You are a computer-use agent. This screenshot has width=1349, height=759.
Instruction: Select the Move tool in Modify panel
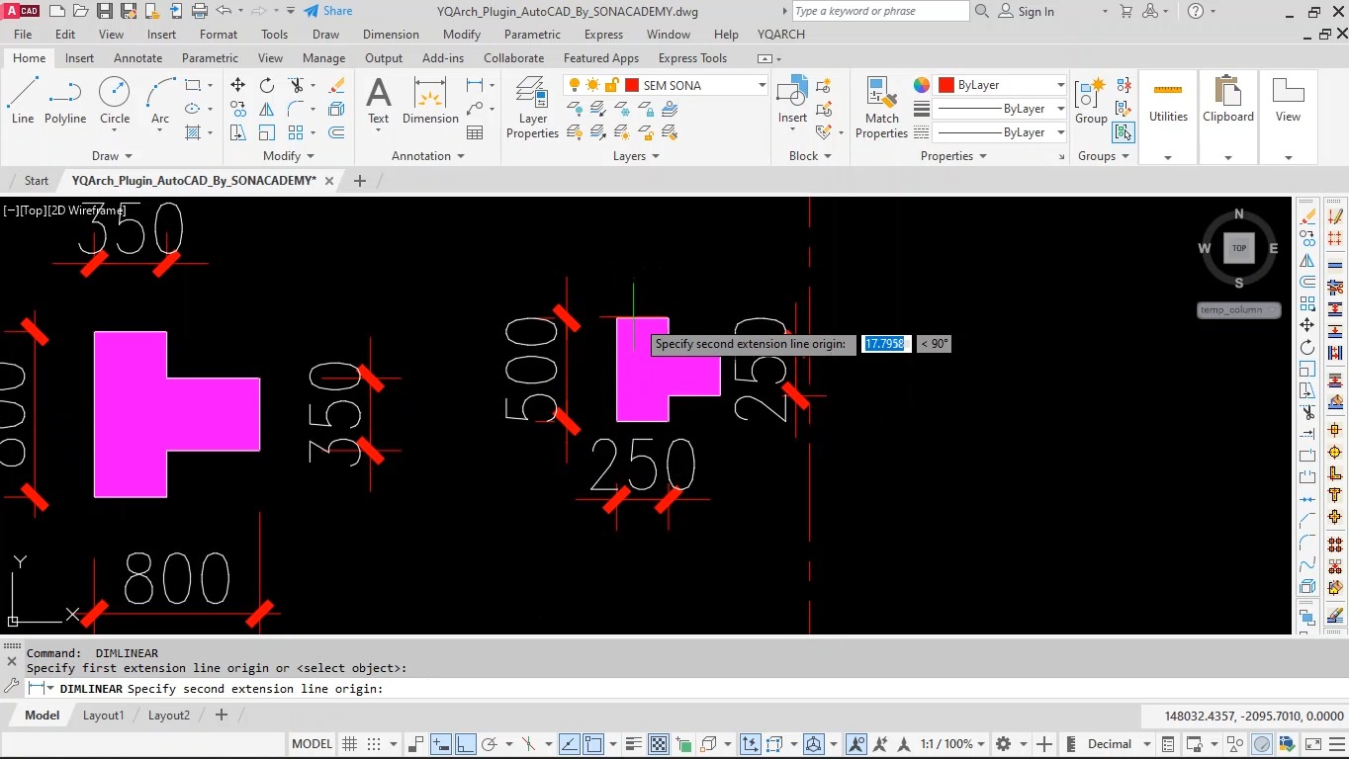coord(238,85)
